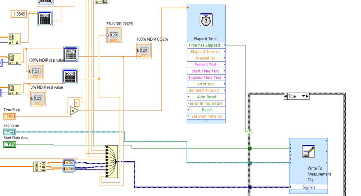Click the Set Start Time (s) terminal

[x=206, y=116]
